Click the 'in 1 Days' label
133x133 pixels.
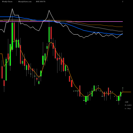[128, 109]
